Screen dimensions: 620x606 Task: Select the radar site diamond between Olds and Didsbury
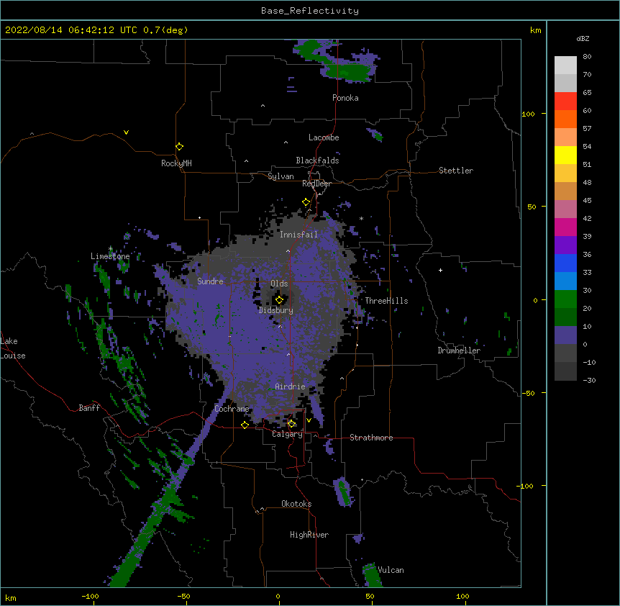coord(279,300)
